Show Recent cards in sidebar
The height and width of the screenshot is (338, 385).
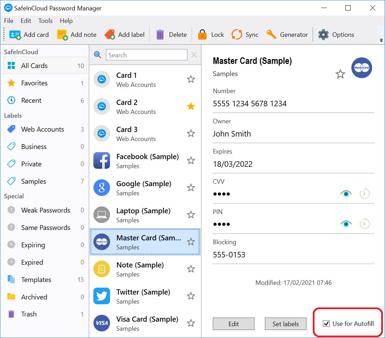(x=45, y=100)
